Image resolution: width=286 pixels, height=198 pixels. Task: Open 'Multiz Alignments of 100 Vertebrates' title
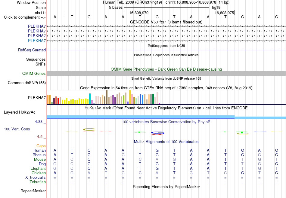click(166, 142)
